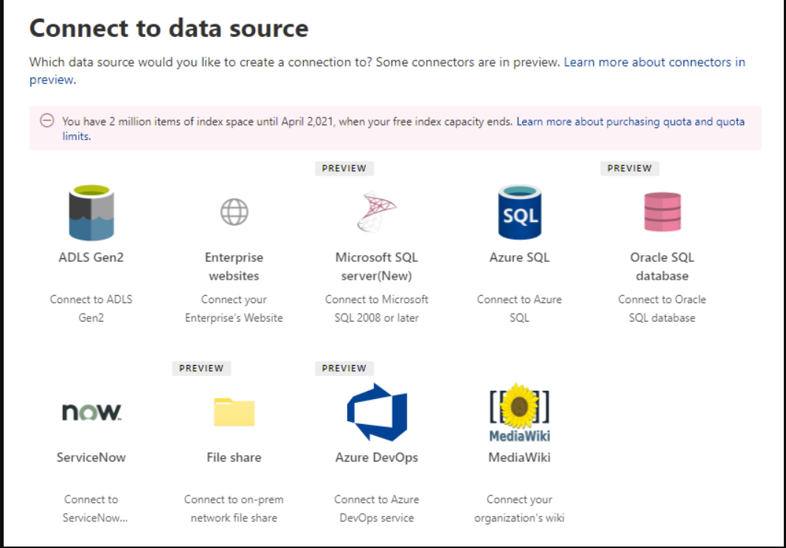Click 'Connect your Enterprise's Website' description

point(234,308)
